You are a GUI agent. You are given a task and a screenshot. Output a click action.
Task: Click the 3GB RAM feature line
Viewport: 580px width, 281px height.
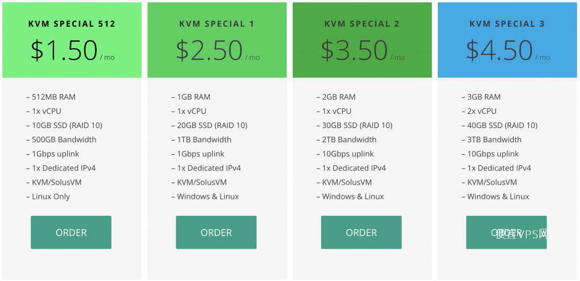coord(481,97)
